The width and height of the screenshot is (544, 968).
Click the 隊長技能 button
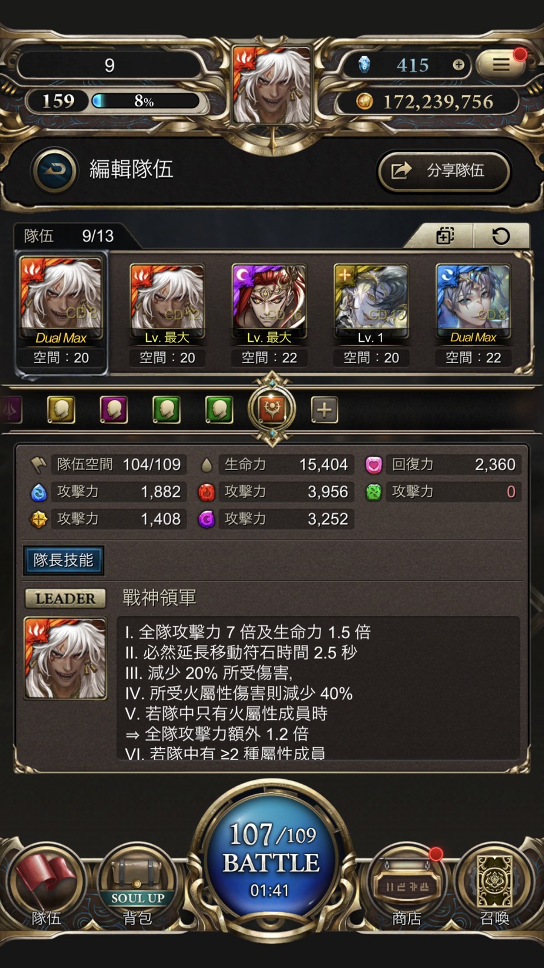[x=63, y=560]
